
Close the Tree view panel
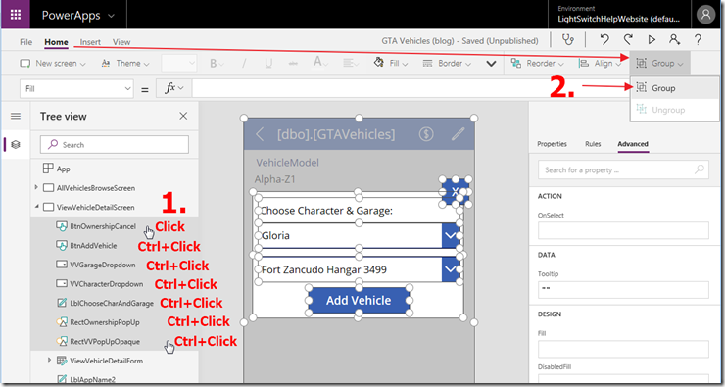tap(183, 116)
